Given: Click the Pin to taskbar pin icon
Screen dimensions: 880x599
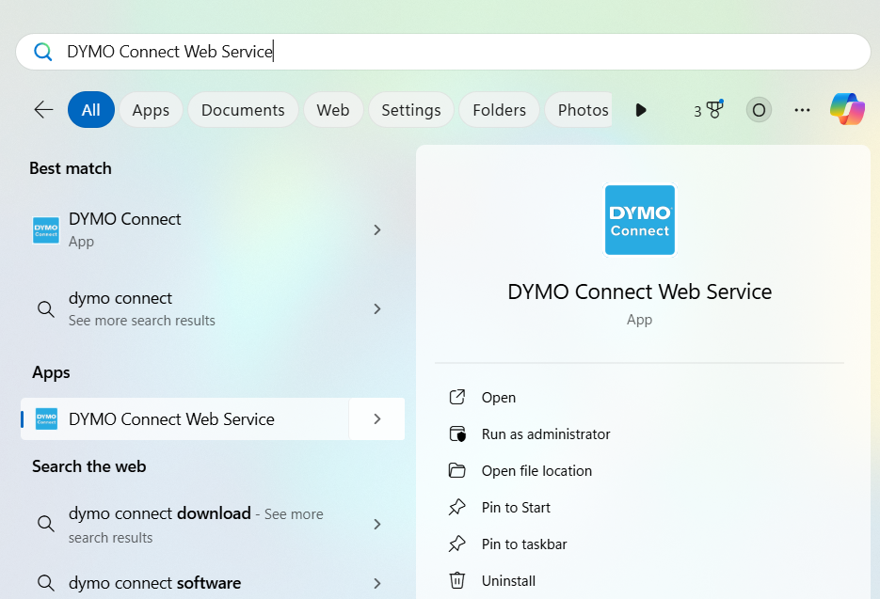Looking at the screenshot, I should (457, 544).
